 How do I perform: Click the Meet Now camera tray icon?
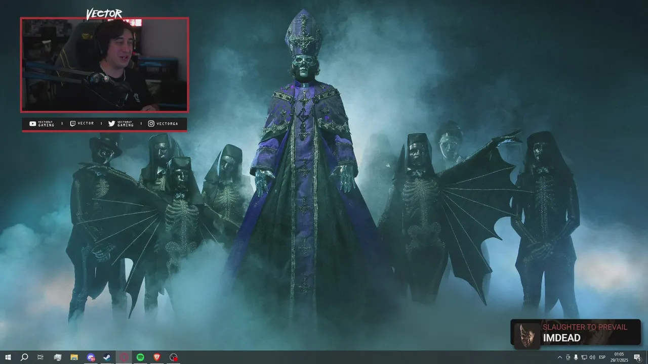point(568,357)
